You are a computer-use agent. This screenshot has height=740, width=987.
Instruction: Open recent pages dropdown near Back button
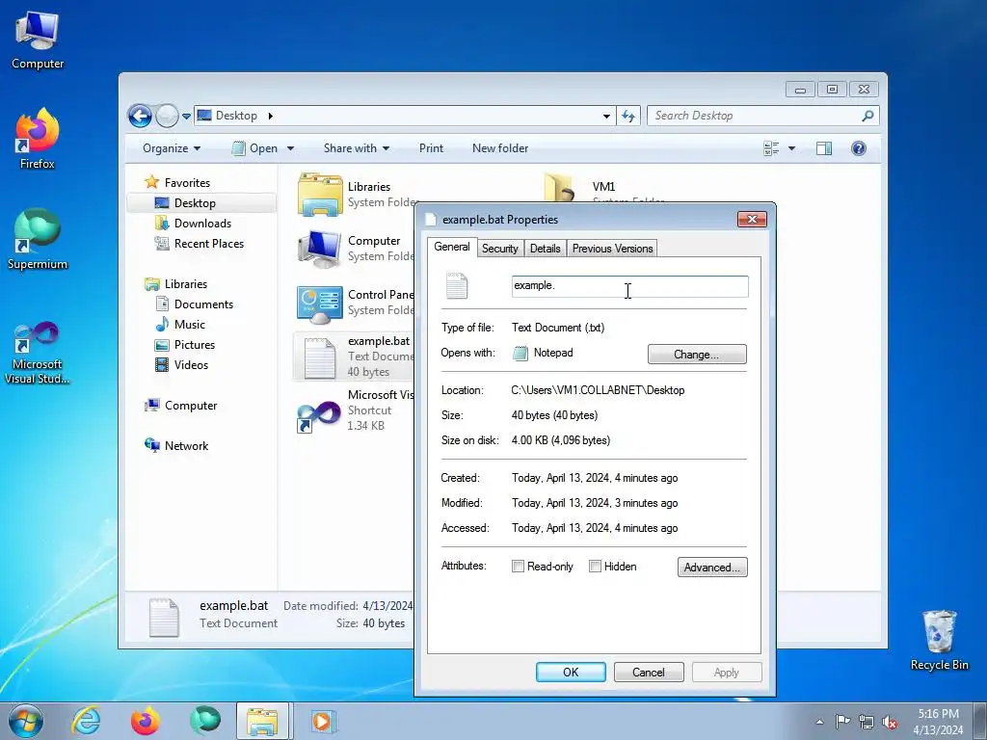(186, 117)
